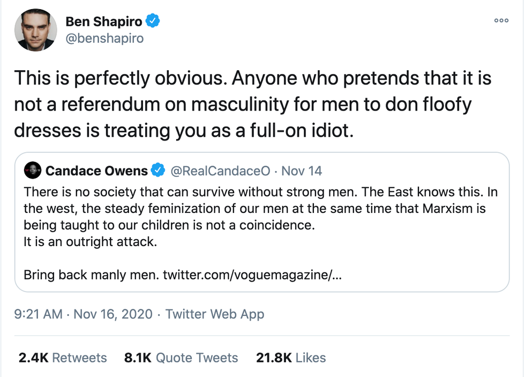Click Ben Shapiro's blue verified badge
525x377 pixels.
click(153, 21)
